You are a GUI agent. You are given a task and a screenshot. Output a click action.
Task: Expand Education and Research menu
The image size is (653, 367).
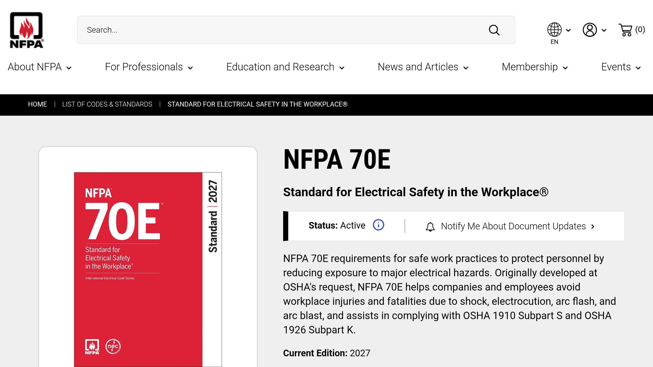285,67
